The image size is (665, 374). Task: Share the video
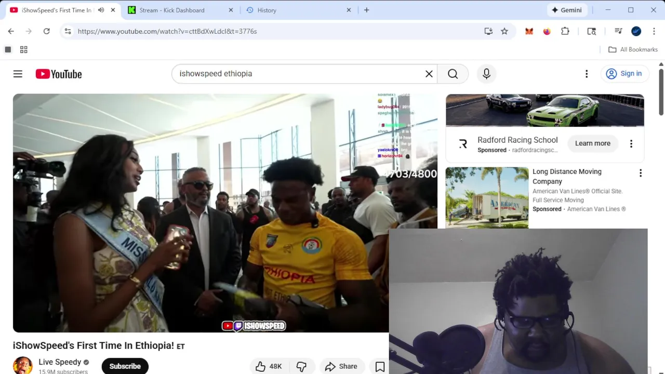pyautogui.click(x=341, y=366)
